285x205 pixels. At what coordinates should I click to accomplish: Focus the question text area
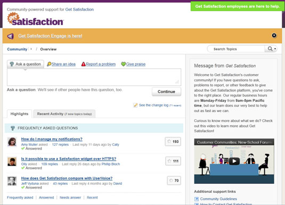[94, 77]
